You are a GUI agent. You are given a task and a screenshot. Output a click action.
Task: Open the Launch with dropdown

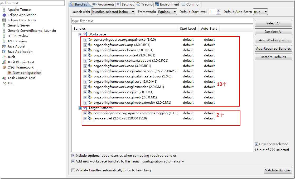(113, 12)
